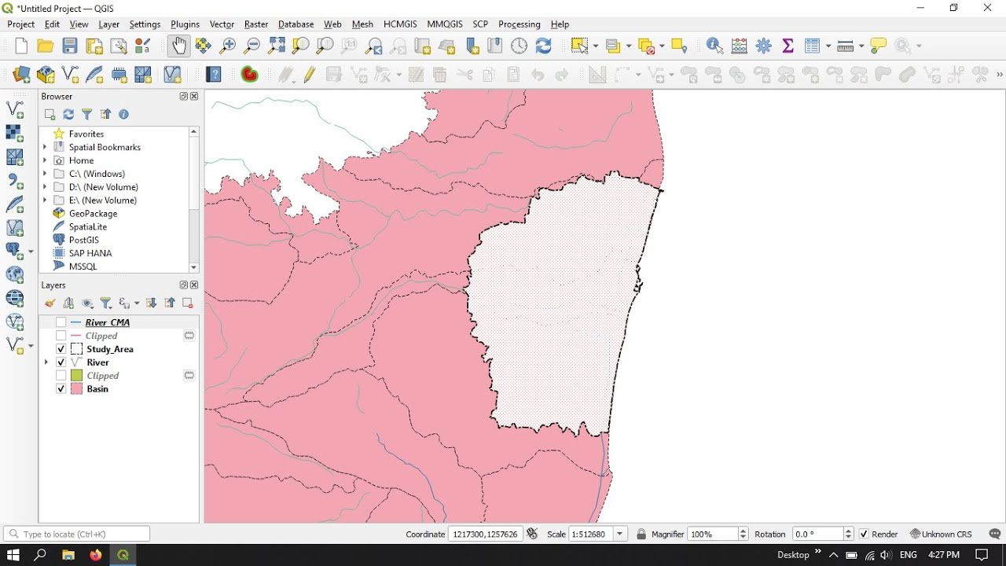Hide the Study_Area layer
The width and height of the screenshot is (1006, 566).
point(61,349)
